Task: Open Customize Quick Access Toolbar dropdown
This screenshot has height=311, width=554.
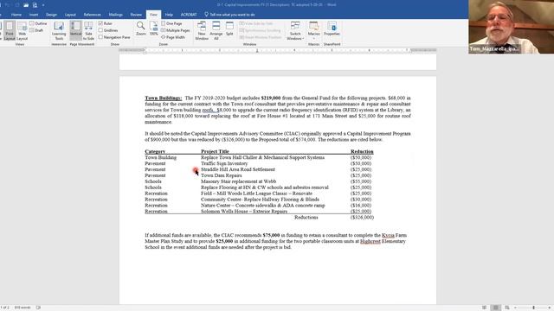Action: coord(43,5)
